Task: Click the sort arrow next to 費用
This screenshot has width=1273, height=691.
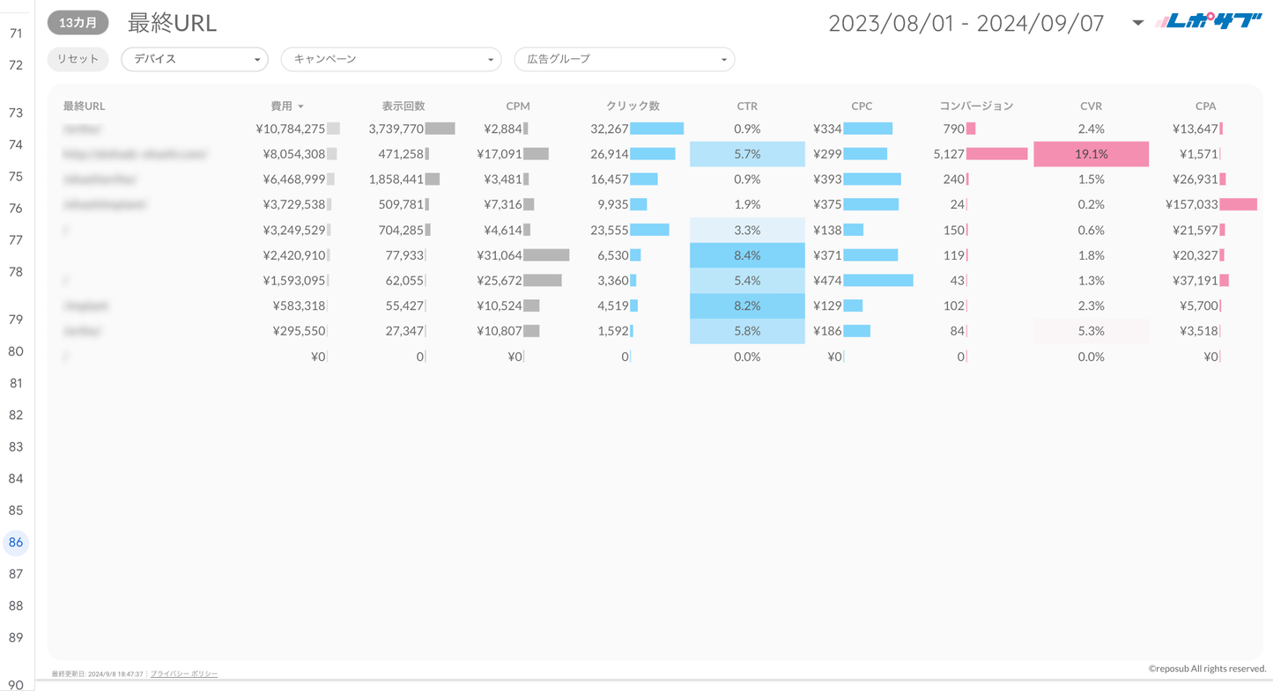Action: [301, 107]
